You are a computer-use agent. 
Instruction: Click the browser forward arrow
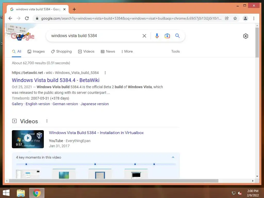pos(19,18)
